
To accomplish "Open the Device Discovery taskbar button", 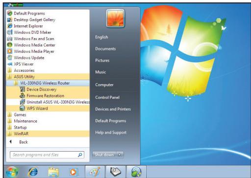I will pos(116,172).
